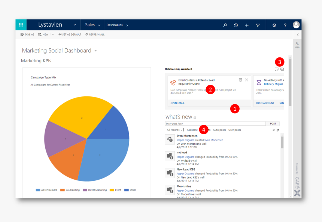Open the help question mark icon

point(285,25)
